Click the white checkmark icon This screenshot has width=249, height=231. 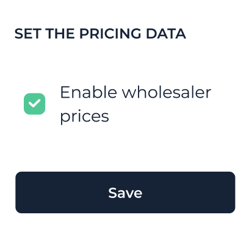(x=34, y=103)
